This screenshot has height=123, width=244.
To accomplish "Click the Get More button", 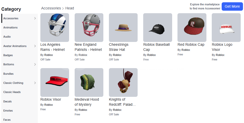I will [x=232, y=6].
